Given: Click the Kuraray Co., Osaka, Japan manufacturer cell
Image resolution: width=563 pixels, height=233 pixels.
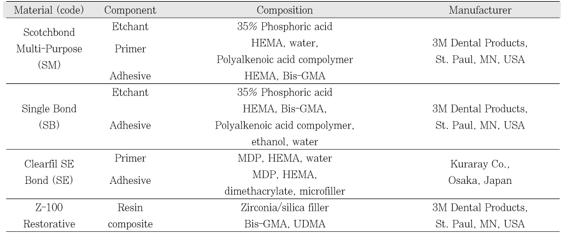Looking at the screenshot, I should click(x=480, y=172).
